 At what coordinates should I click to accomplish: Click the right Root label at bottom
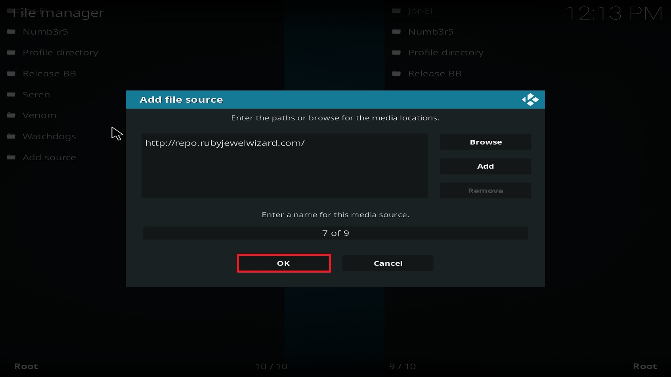(x=645, y=367)
